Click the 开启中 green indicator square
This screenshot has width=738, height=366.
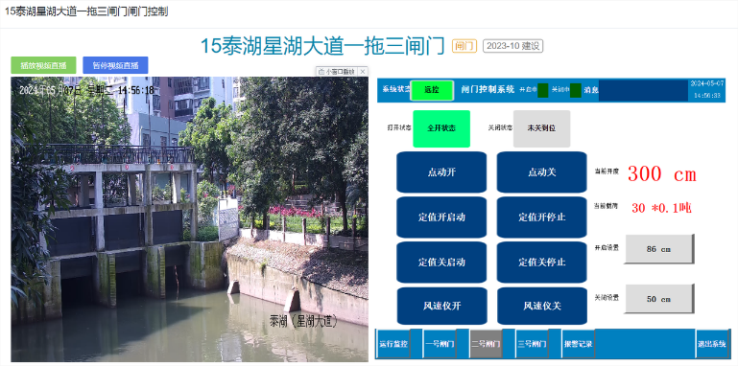click(x=542, y=90)
